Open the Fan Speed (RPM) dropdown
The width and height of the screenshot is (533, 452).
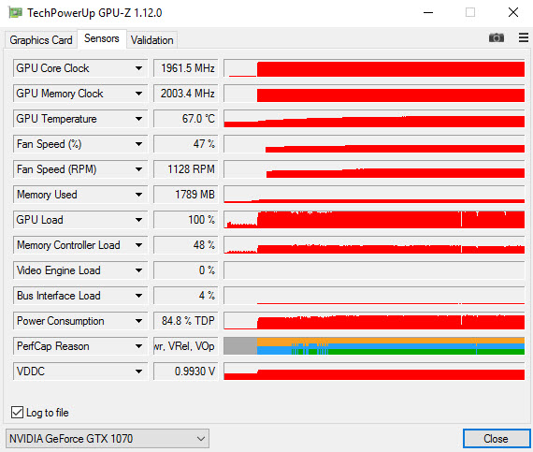point(138,169)
